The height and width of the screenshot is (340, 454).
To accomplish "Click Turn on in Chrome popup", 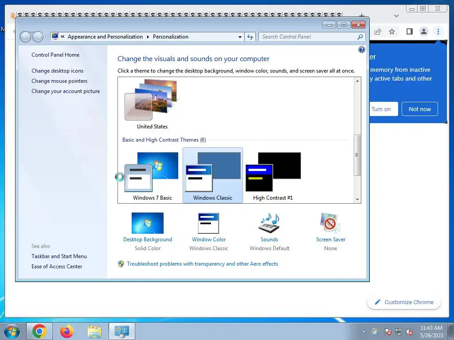I will (x=384, y=109).
